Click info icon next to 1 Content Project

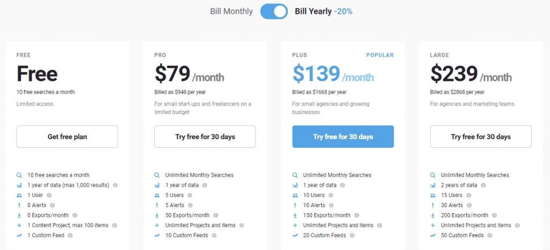(114, 225)
